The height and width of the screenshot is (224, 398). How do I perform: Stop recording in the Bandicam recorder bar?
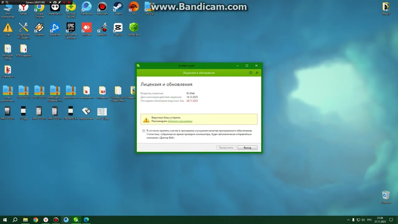click(69, 2)
